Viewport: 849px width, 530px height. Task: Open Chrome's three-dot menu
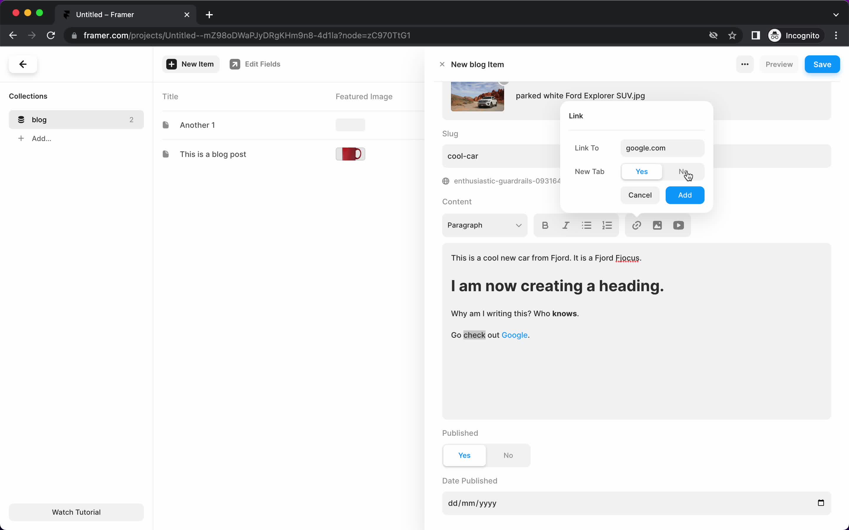[836, 35]
